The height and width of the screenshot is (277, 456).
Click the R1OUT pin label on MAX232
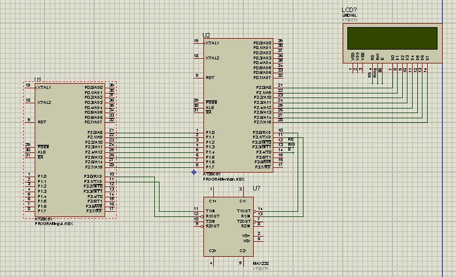[x=213, y=216]
